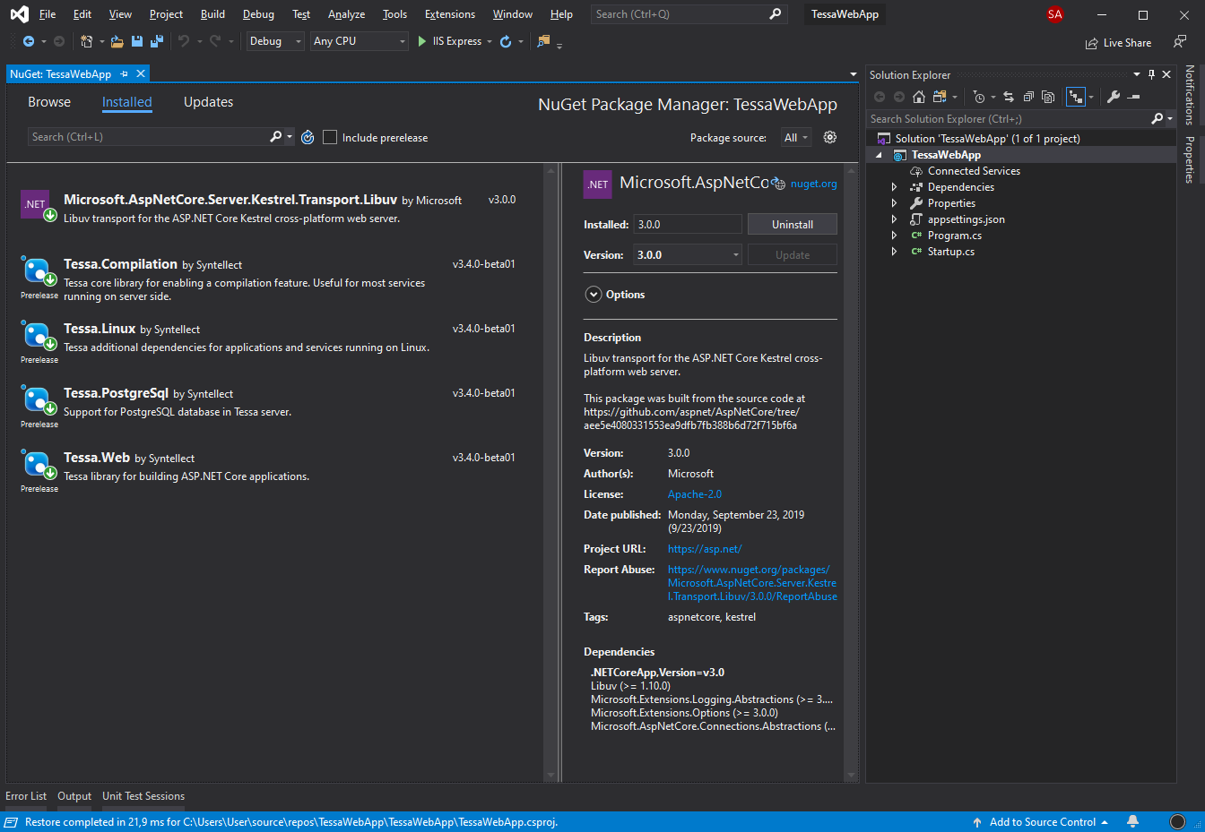1205x832 pixels.
Task: Start debugging with the green IIS Express arrow
Action: (422, 41)
